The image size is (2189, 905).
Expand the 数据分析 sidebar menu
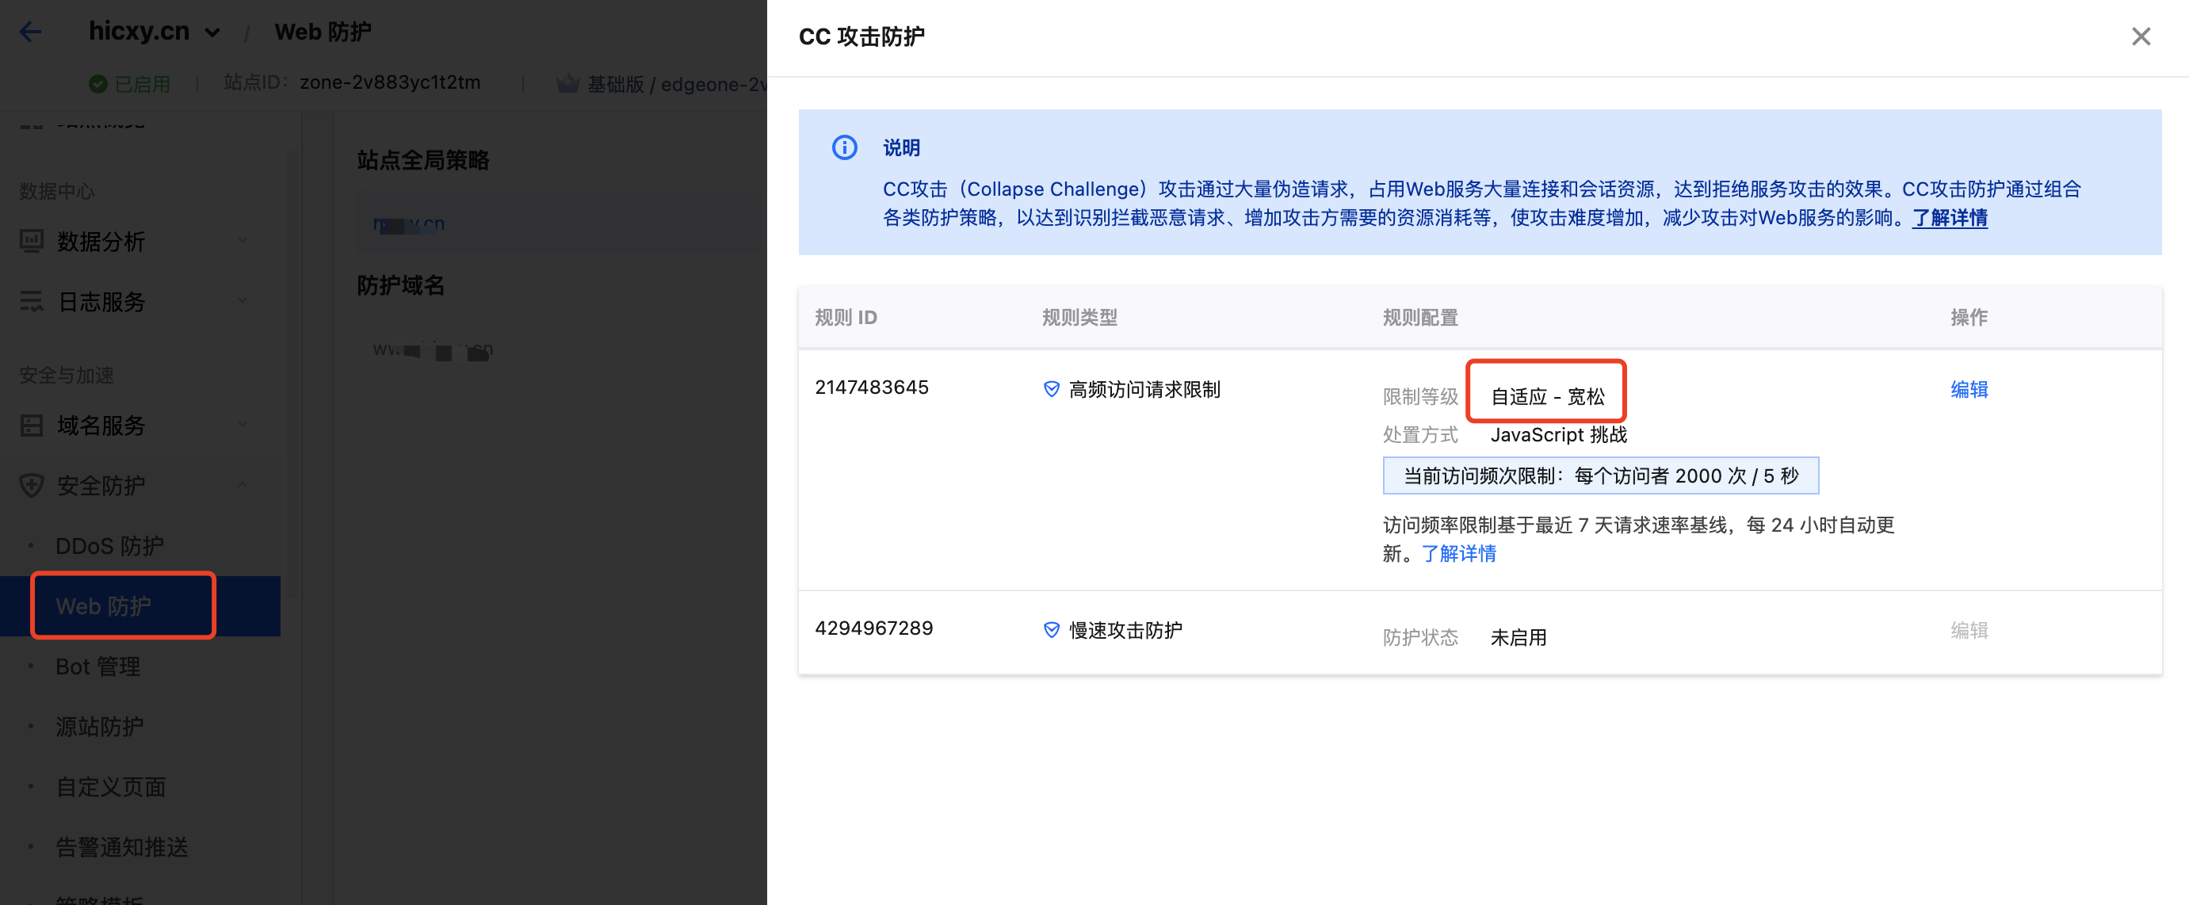tap(243, 240)
